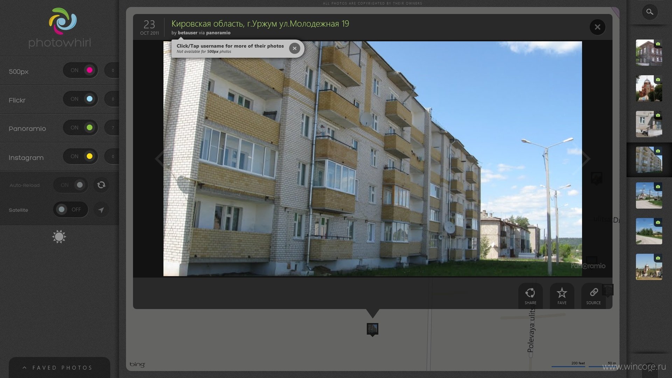Image resolution: width=672 pixels, height=378 pixels.
Task: Click the photowhirl logo icon
Action: point(63,21)
